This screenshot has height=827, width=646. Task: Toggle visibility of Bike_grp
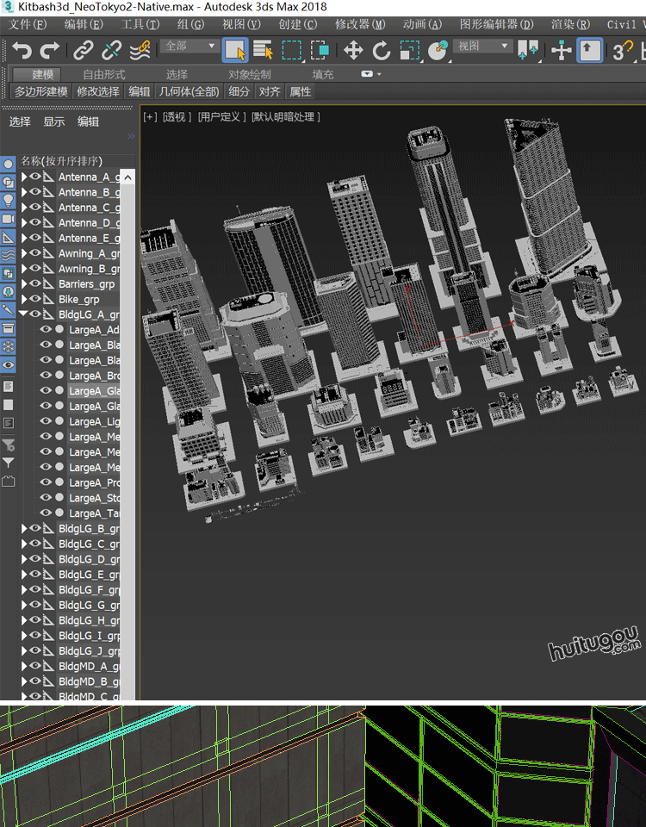pos(35,300)
